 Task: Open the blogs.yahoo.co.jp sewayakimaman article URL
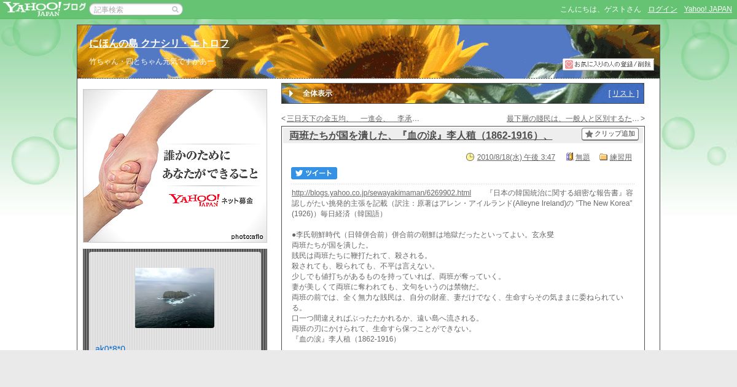tap(381, 193)
